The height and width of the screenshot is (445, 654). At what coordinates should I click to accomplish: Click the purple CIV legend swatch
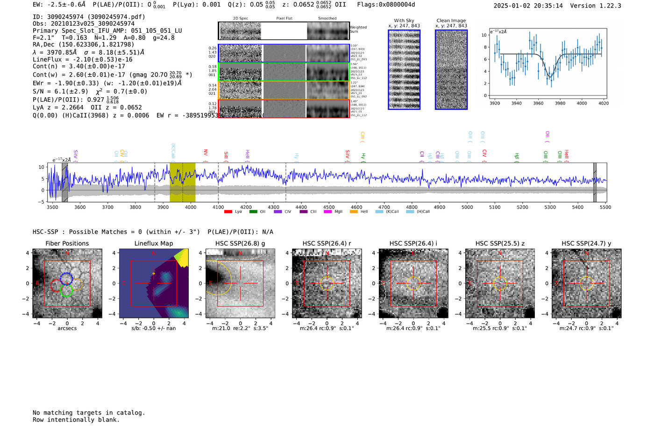278,212
